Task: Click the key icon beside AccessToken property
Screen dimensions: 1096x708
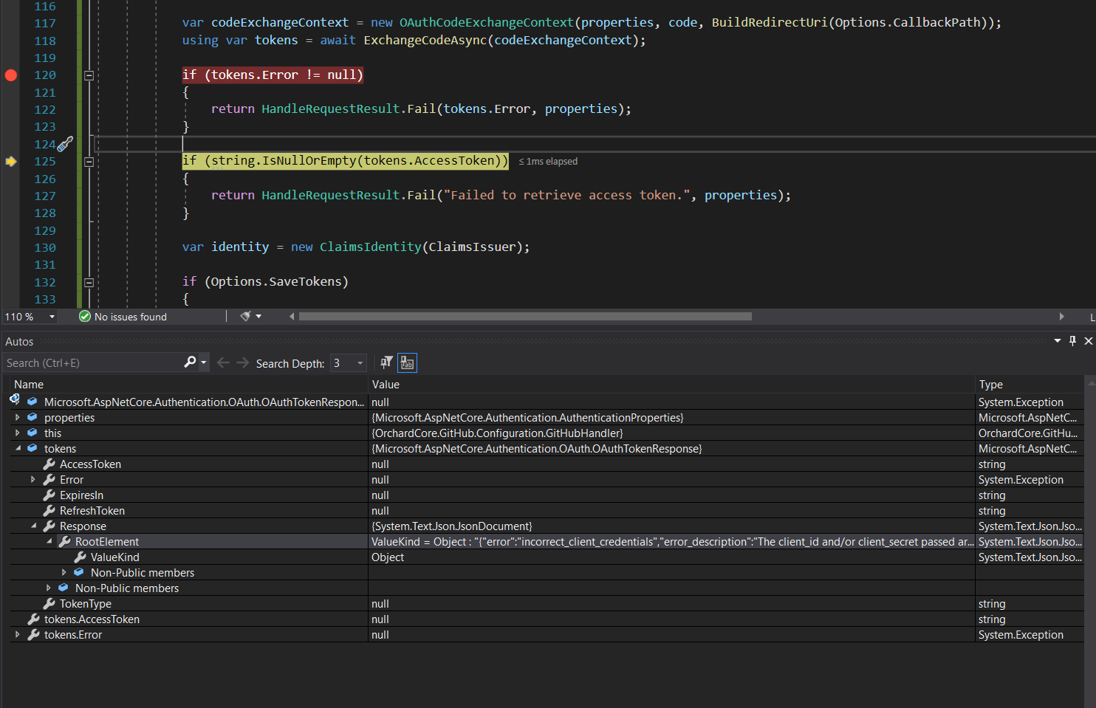Action: click(x=49, y=464)
